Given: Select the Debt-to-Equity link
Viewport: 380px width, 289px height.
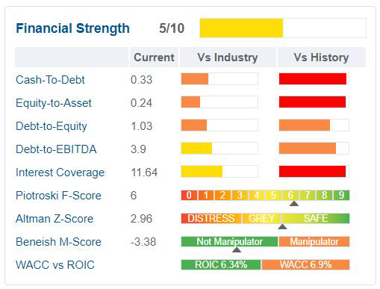Looking at the screenshot, I should (x=52, y=126).
